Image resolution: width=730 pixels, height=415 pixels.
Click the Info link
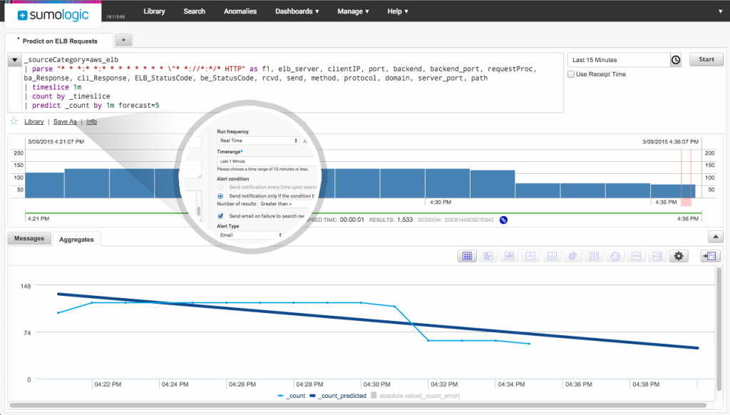pyautogui.click(x=92, y=121)
